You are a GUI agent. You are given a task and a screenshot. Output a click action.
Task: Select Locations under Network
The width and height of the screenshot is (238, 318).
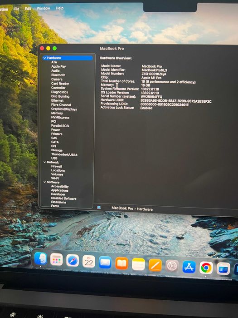pyautogui.click(x=58, y=170)
